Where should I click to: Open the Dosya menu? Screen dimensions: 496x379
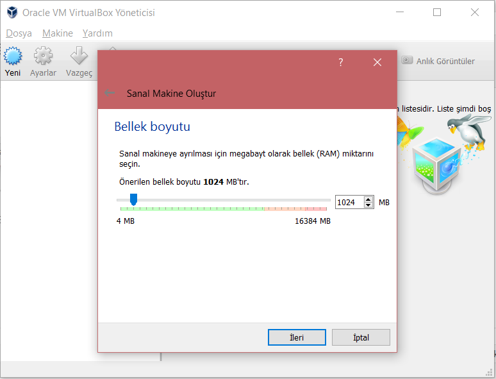click(x=19, y=33)
